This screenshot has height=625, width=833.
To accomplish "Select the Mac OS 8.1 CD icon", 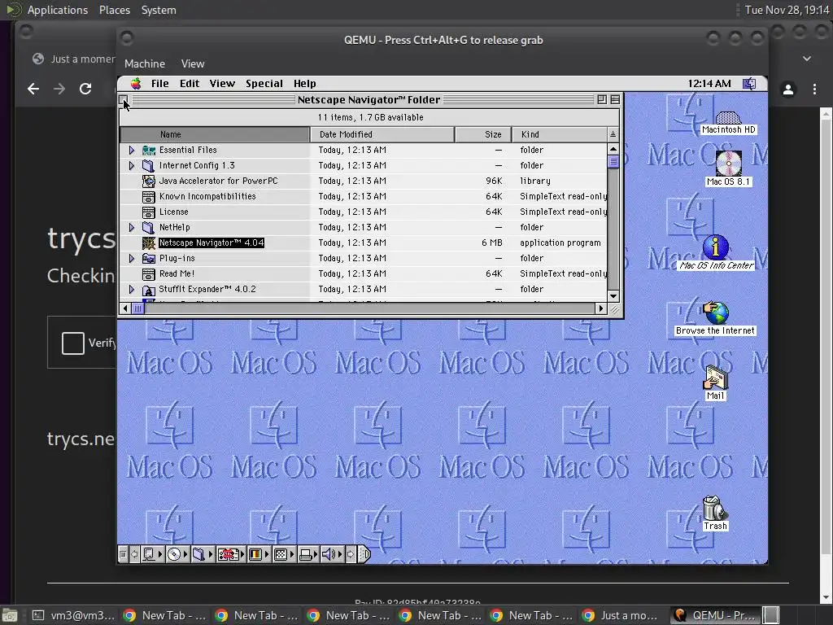I will pos(728,163).
